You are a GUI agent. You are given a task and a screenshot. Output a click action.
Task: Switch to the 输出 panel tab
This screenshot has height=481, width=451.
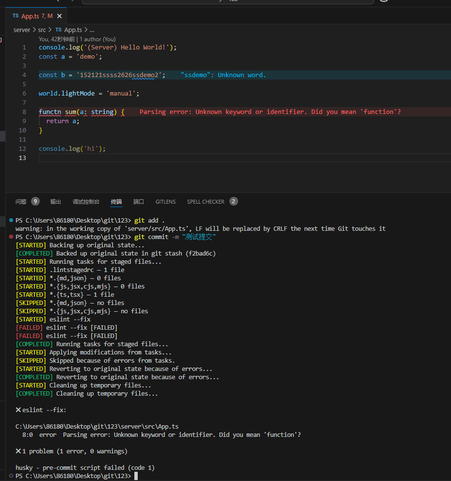[x=56, y=202]
